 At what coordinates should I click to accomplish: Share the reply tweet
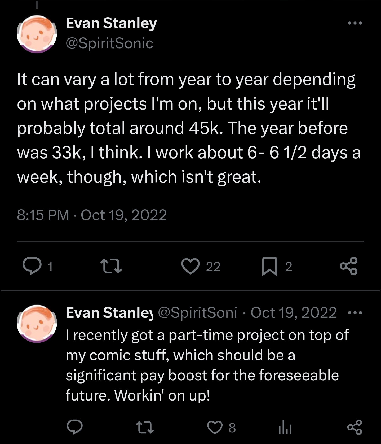pyautogui.click(x=355, y=427)
